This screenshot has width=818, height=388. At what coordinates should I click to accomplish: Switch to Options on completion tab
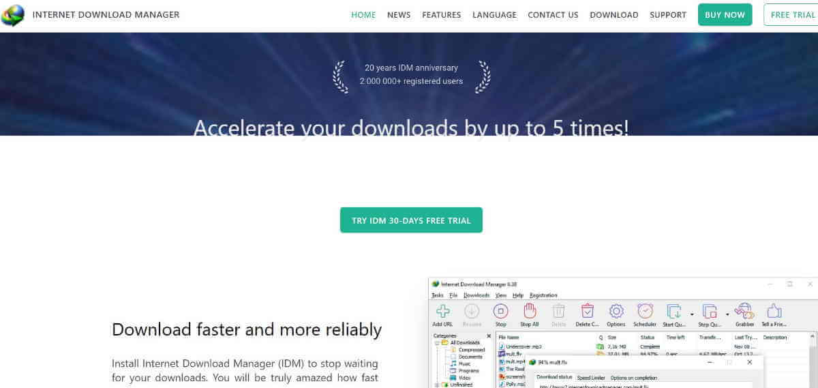[633, 377]
